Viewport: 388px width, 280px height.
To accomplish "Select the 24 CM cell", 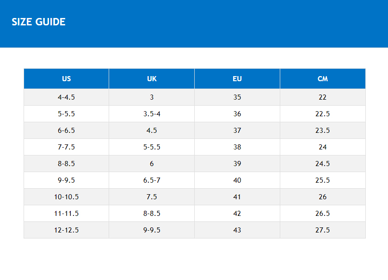I will pyautogui.click(x=322, y=147).
